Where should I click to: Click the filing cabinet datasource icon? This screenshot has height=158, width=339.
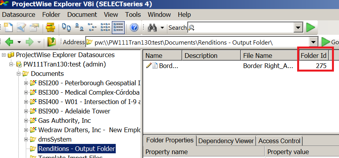tap(50, 27)
